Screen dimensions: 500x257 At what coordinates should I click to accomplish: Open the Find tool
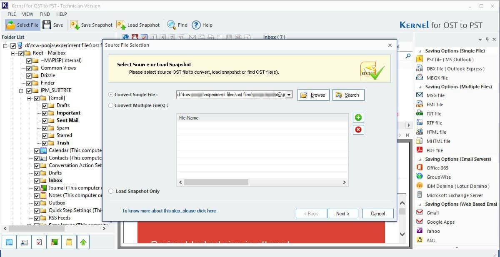tap(177, 25)
